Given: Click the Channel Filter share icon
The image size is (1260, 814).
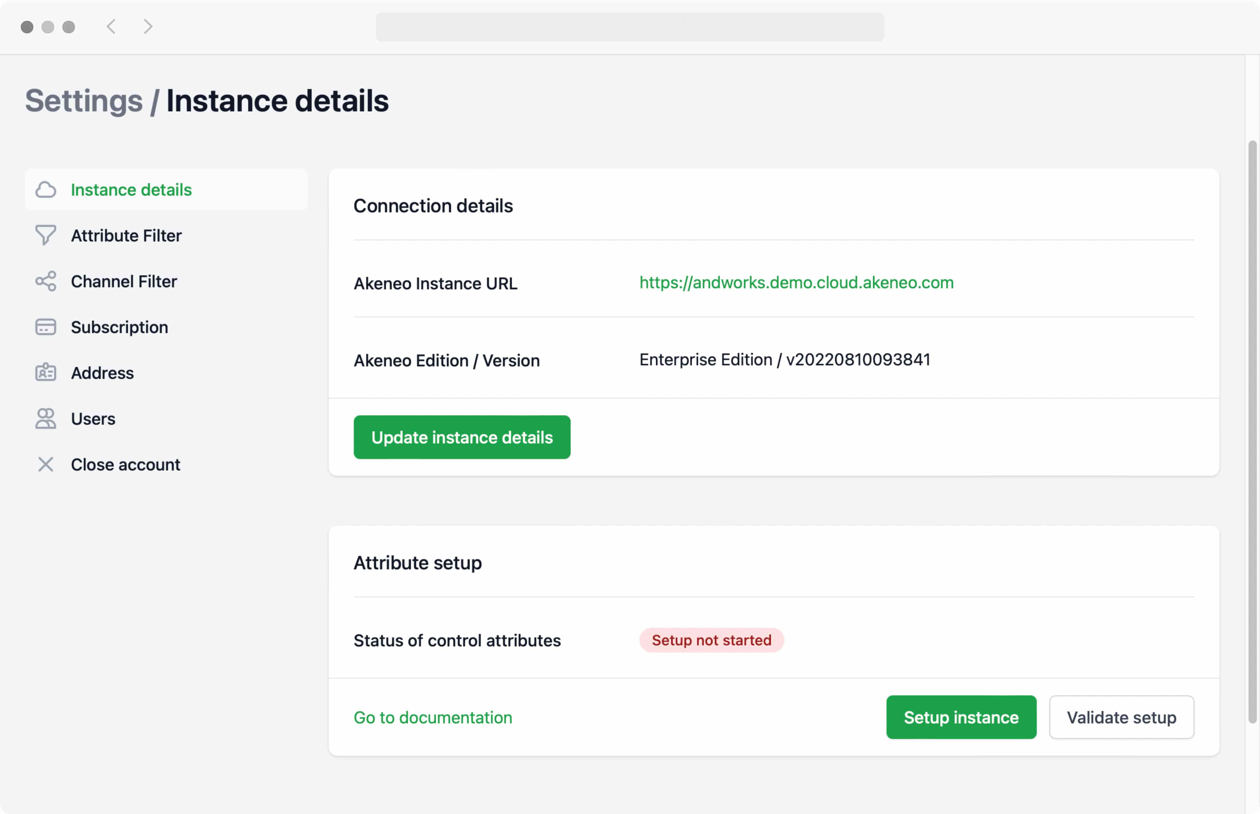Looking at the screenshot, I should click(46, 281).
